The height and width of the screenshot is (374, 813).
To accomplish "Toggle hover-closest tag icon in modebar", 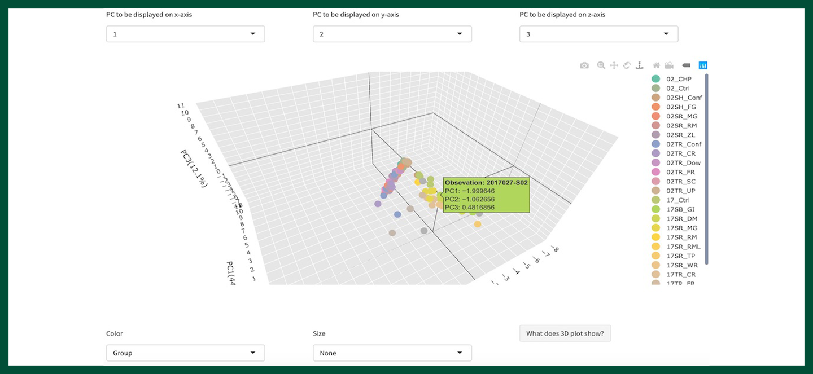I will click(687, 65).
